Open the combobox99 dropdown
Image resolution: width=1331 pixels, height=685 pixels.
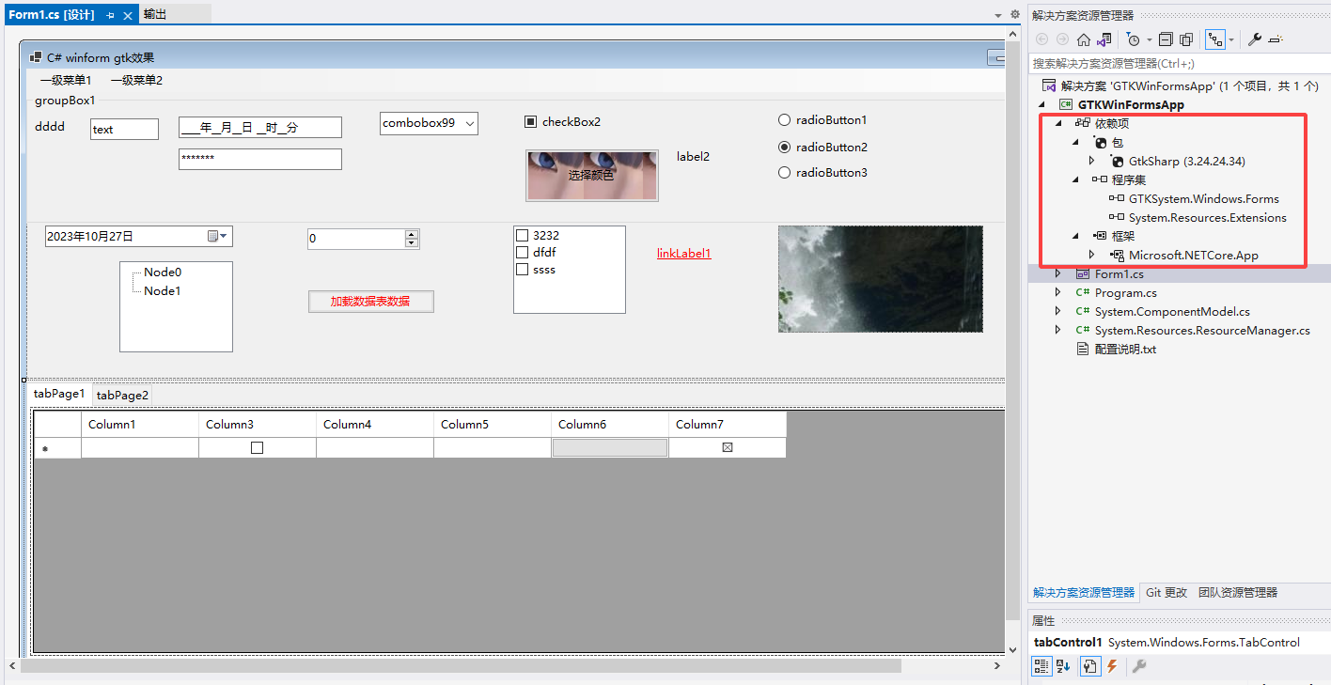(x=470, y=124)
